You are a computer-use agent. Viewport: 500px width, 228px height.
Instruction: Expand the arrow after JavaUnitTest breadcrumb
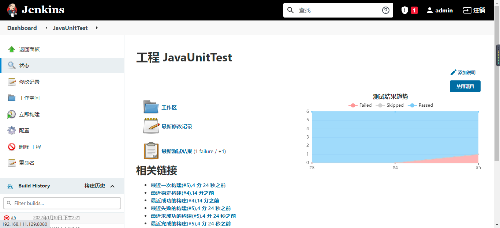tap(97, 28)
